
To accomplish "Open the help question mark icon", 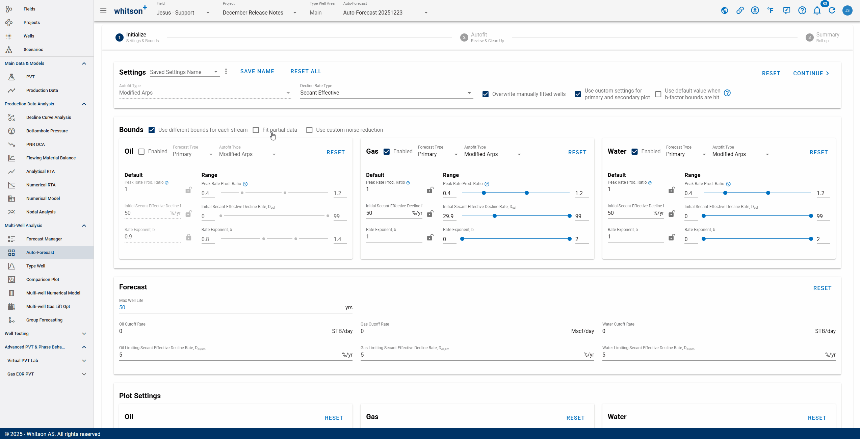I will [802, 10].
